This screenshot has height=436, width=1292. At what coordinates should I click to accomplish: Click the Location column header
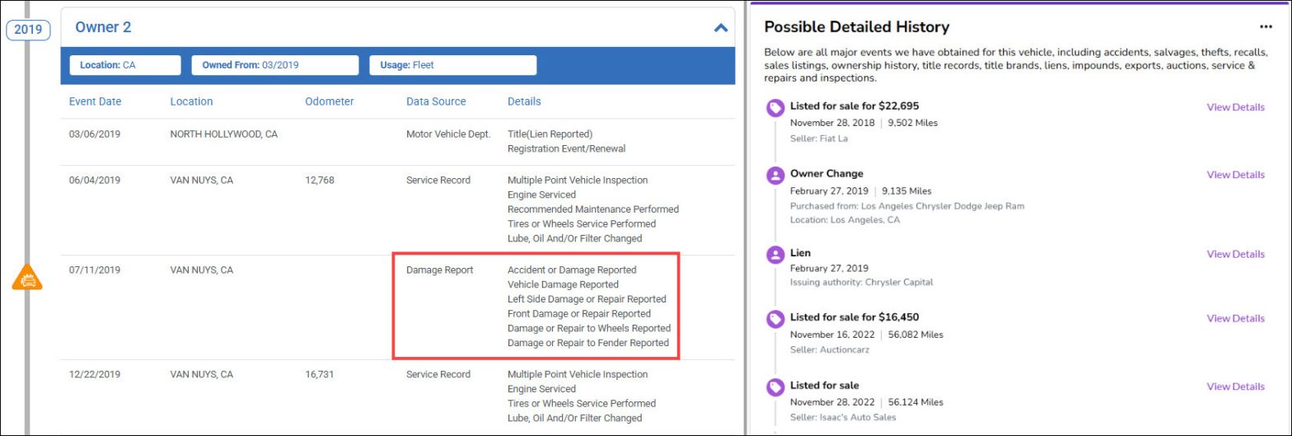click(191, 101)
